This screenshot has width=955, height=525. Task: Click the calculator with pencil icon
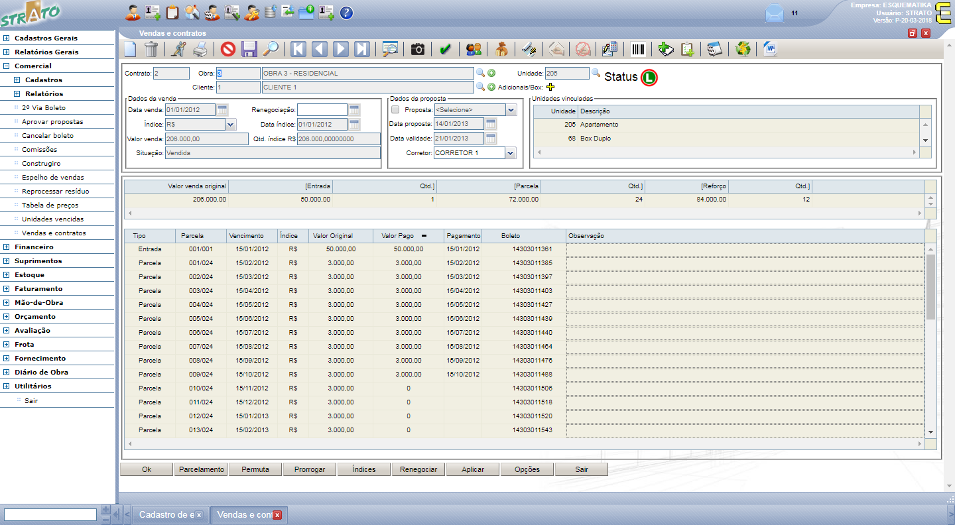(x=611, y=49)
